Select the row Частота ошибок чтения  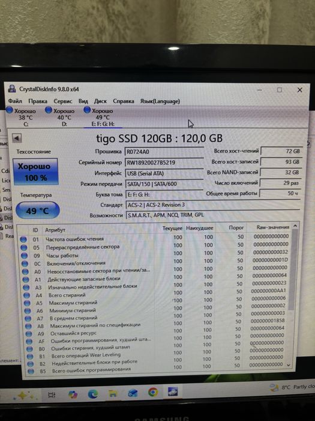(155, 238)
